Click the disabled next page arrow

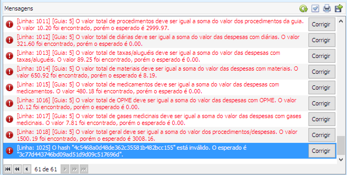click(65, 169)
